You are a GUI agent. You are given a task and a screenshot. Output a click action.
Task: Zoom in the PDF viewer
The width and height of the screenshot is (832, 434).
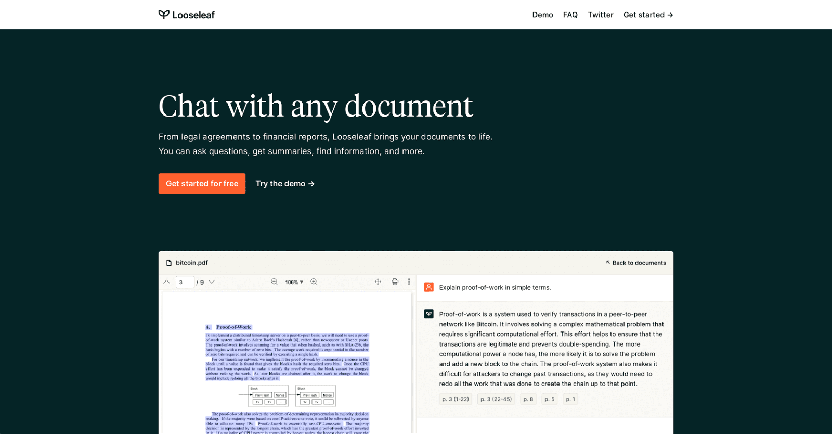coord(314,282)
